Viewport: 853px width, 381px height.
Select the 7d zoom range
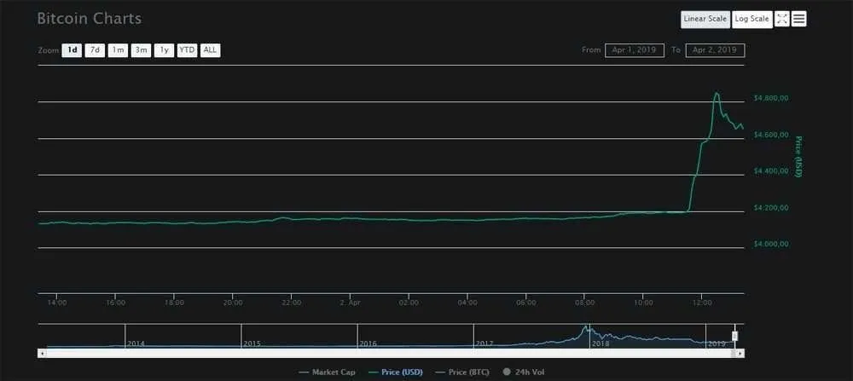(x=95, y=50)
